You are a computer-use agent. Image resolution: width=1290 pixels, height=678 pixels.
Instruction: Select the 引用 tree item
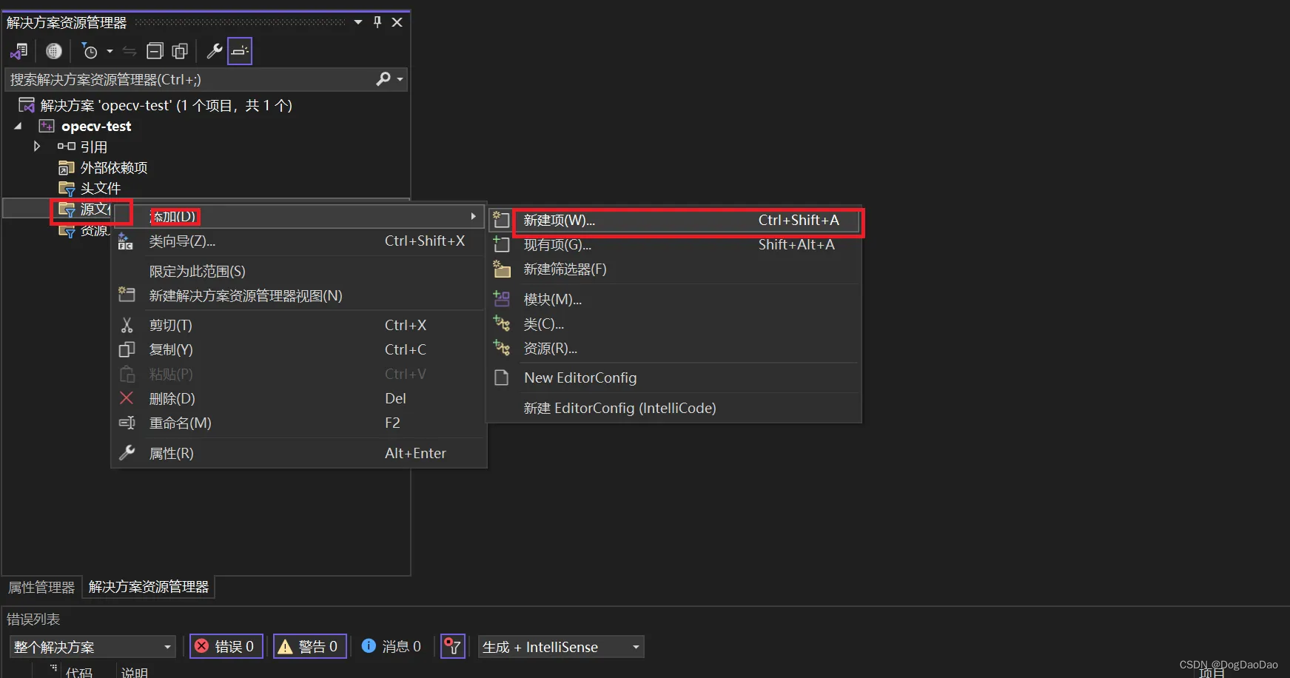[94, 147]
